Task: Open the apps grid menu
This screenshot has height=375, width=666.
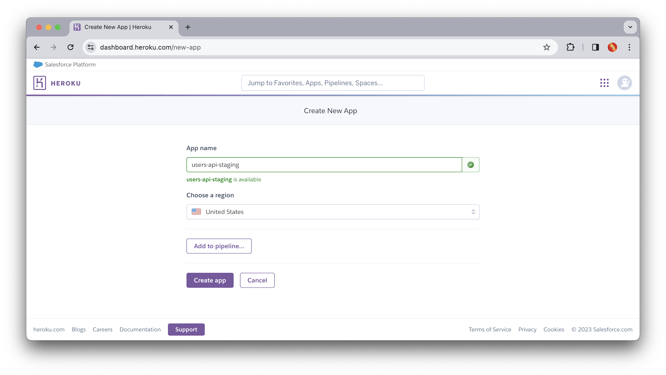Action: pos(604,83)
